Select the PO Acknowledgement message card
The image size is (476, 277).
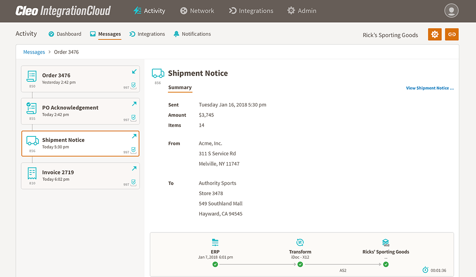(80, 111)
